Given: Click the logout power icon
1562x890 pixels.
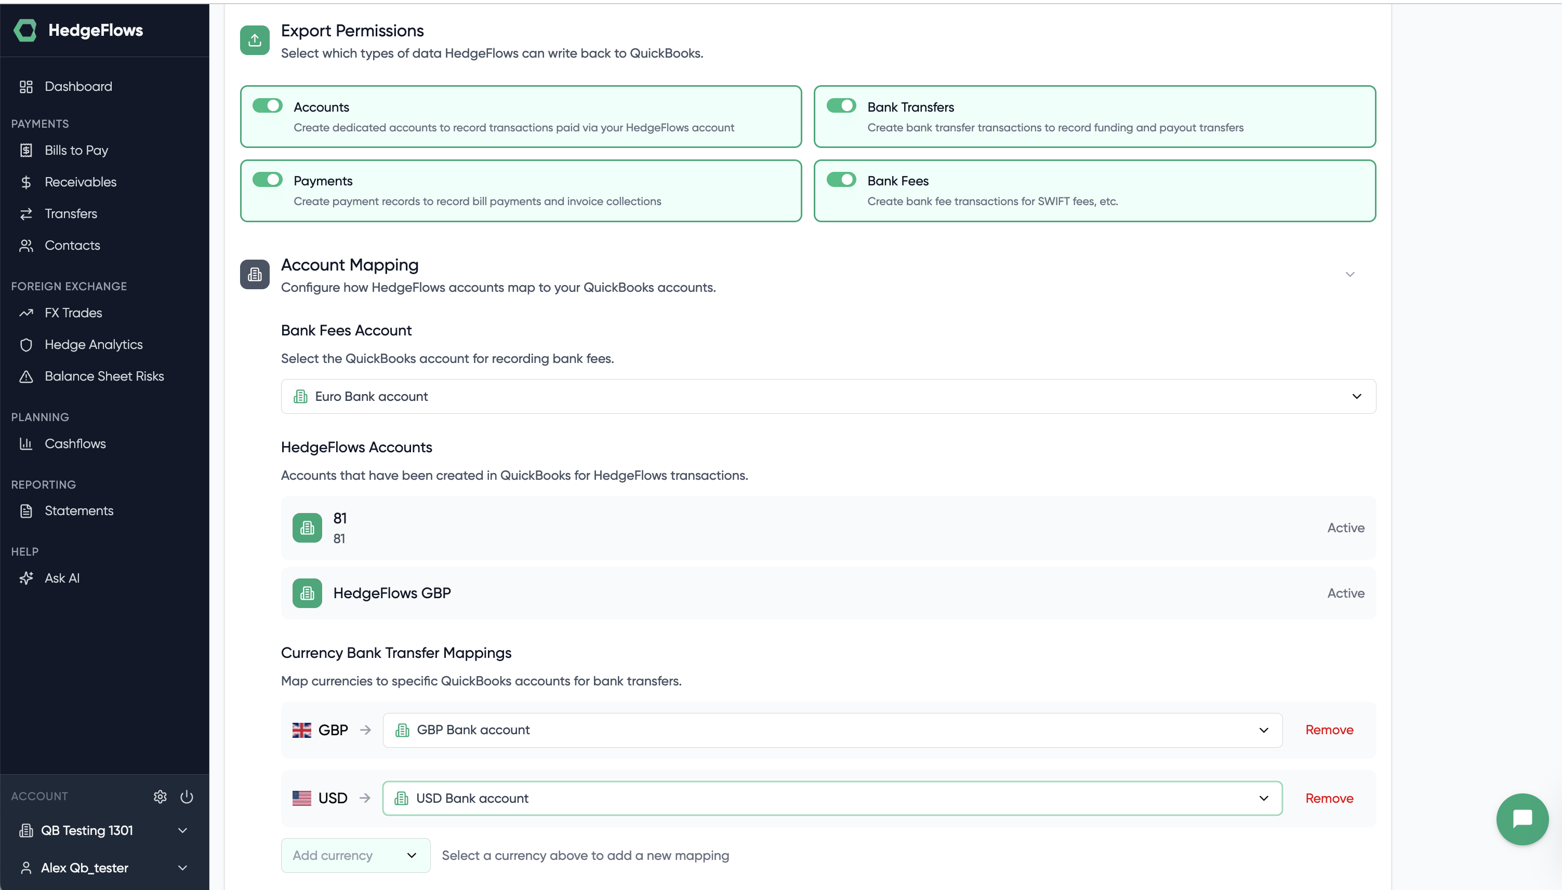Looking at the screenshot, I should (186, 796).
